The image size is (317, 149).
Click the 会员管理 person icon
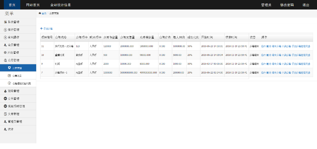[x=5, y=45]
